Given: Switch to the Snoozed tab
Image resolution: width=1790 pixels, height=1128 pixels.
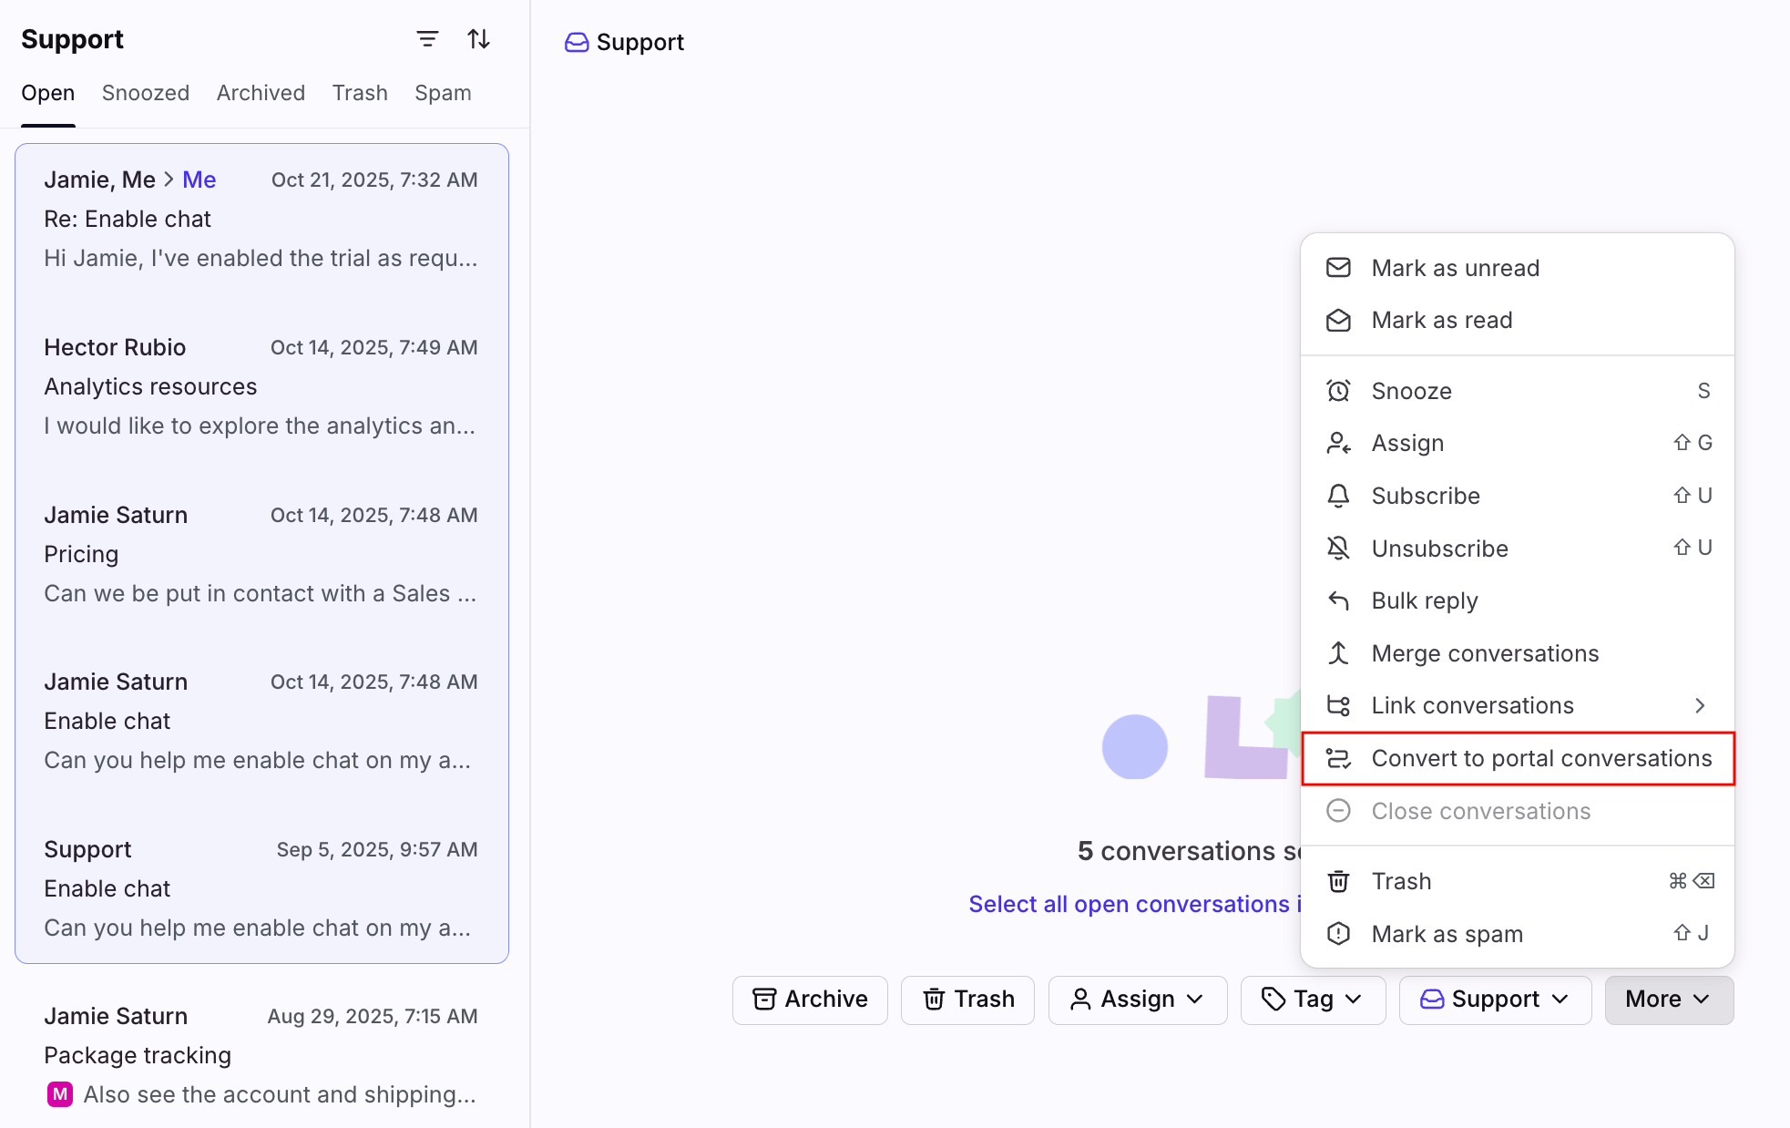Looking at the screenshot, I should (x=146, y=93).
